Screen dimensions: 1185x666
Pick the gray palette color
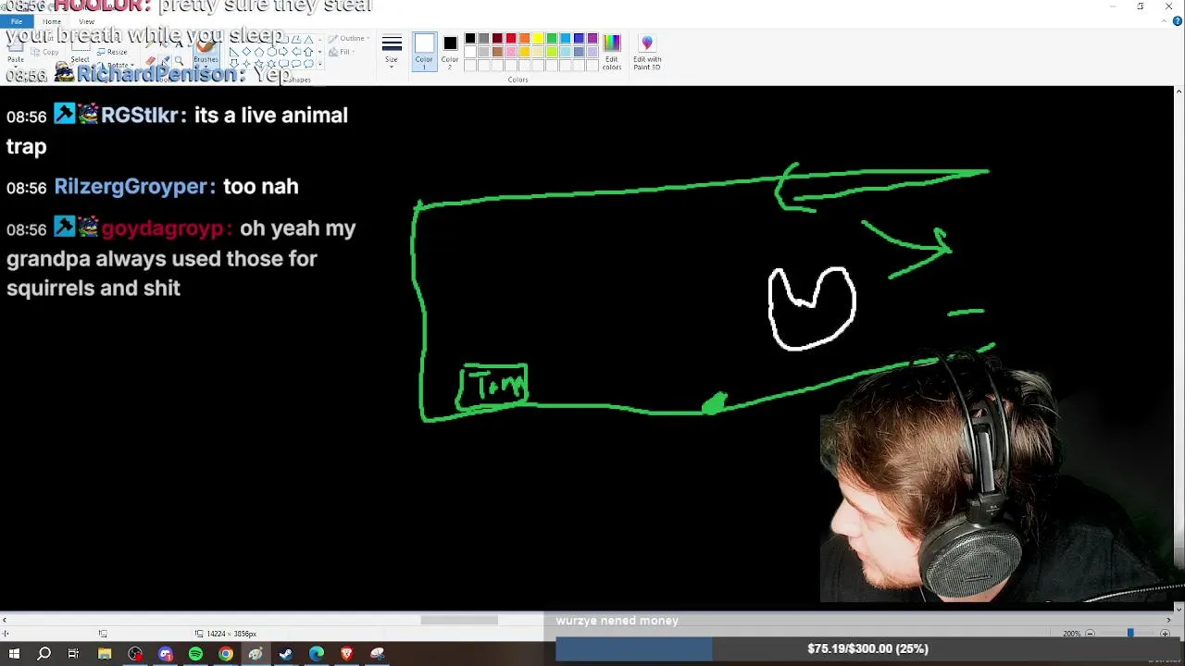click(483, 38)
